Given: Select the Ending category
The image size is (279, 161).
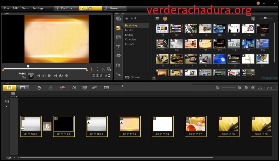Looking at the screenshot, I should pos(129,35).
